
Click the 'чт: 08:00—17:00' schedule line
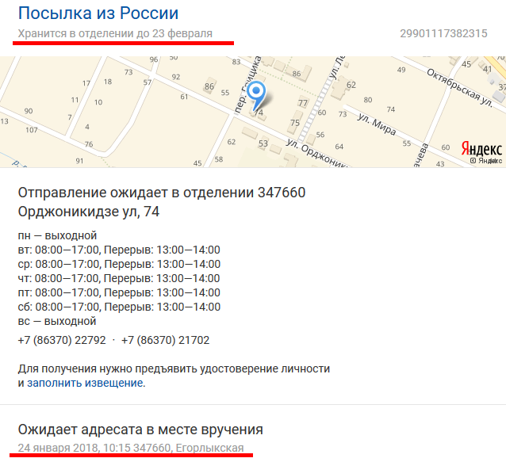coord(119,278)
